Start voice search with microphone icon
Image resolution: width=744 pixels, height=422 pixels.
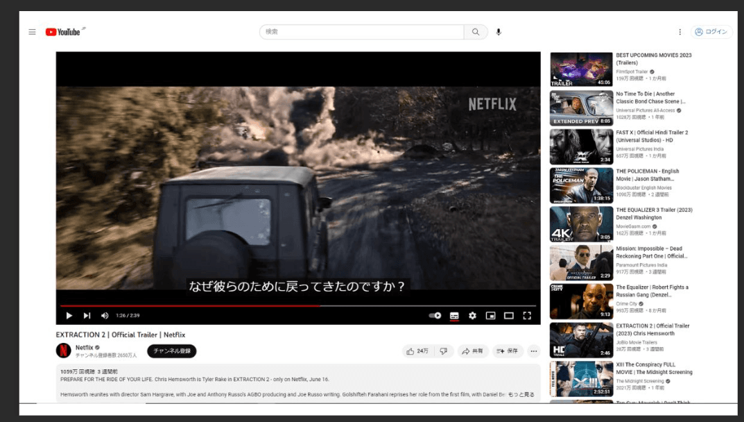499,32
